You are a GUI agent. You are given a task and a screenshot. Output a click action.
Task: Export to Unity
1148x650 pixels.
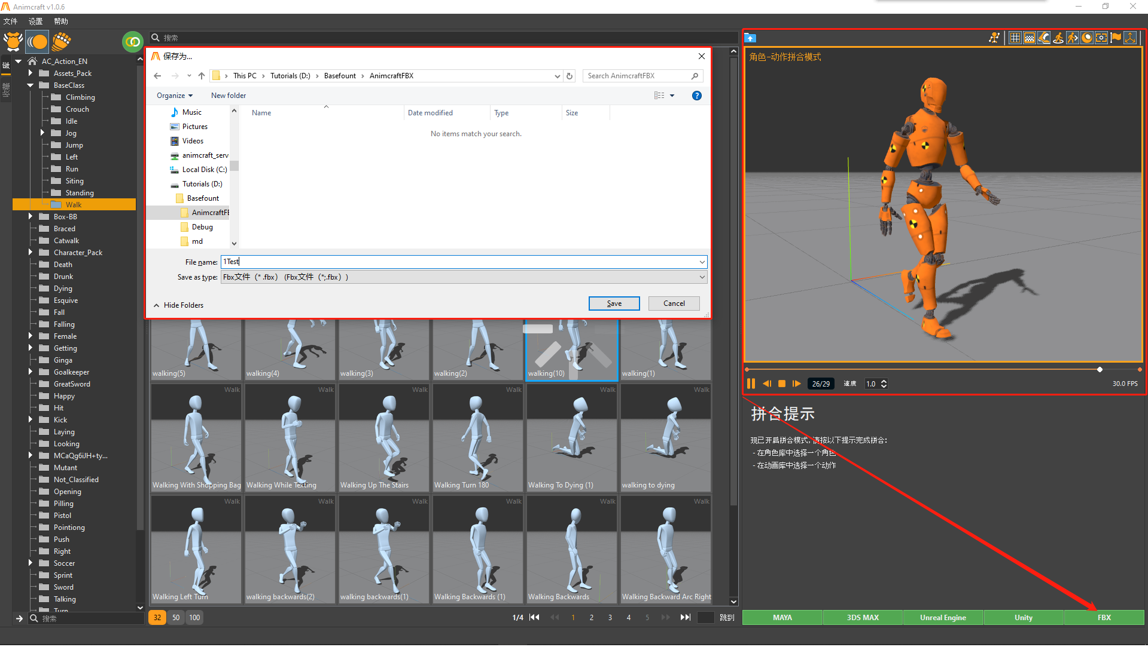[x=1024, y=618]
